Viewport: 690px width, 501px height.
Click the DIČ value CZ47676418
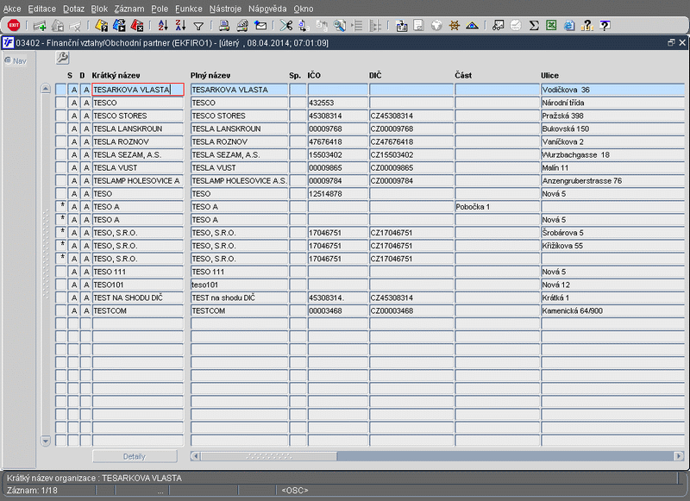coord(411,141)
